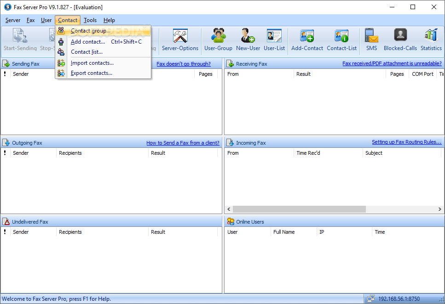The width and height of the screenshot is (445, 304).
Task: Open 'How to Send a Fax from a client?' link
Action: click(183, 143)
